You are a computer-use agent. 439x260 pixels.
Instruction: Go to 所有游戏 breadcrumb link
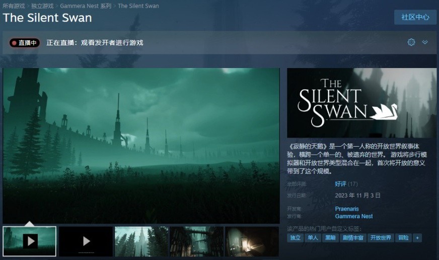(14, 6)
